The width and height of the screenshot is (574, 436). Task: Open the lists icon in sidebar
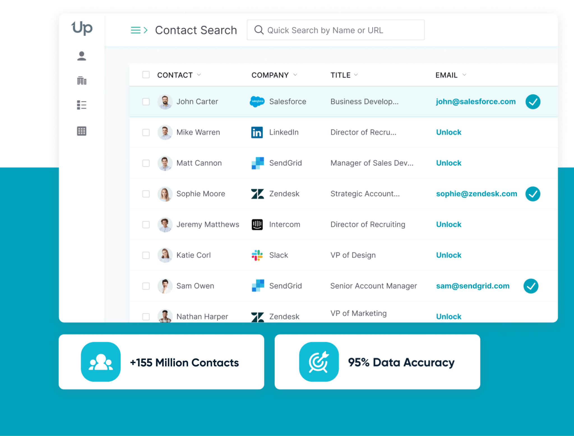pos(82,105)
